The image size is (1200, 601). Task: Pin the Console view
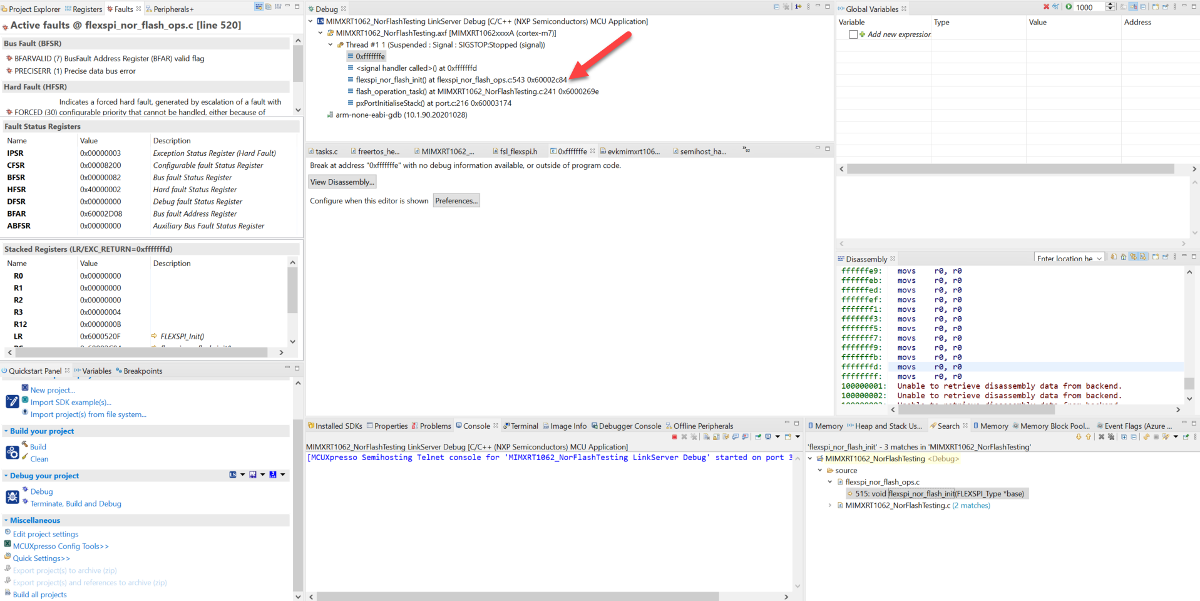[x=758, y=436]
